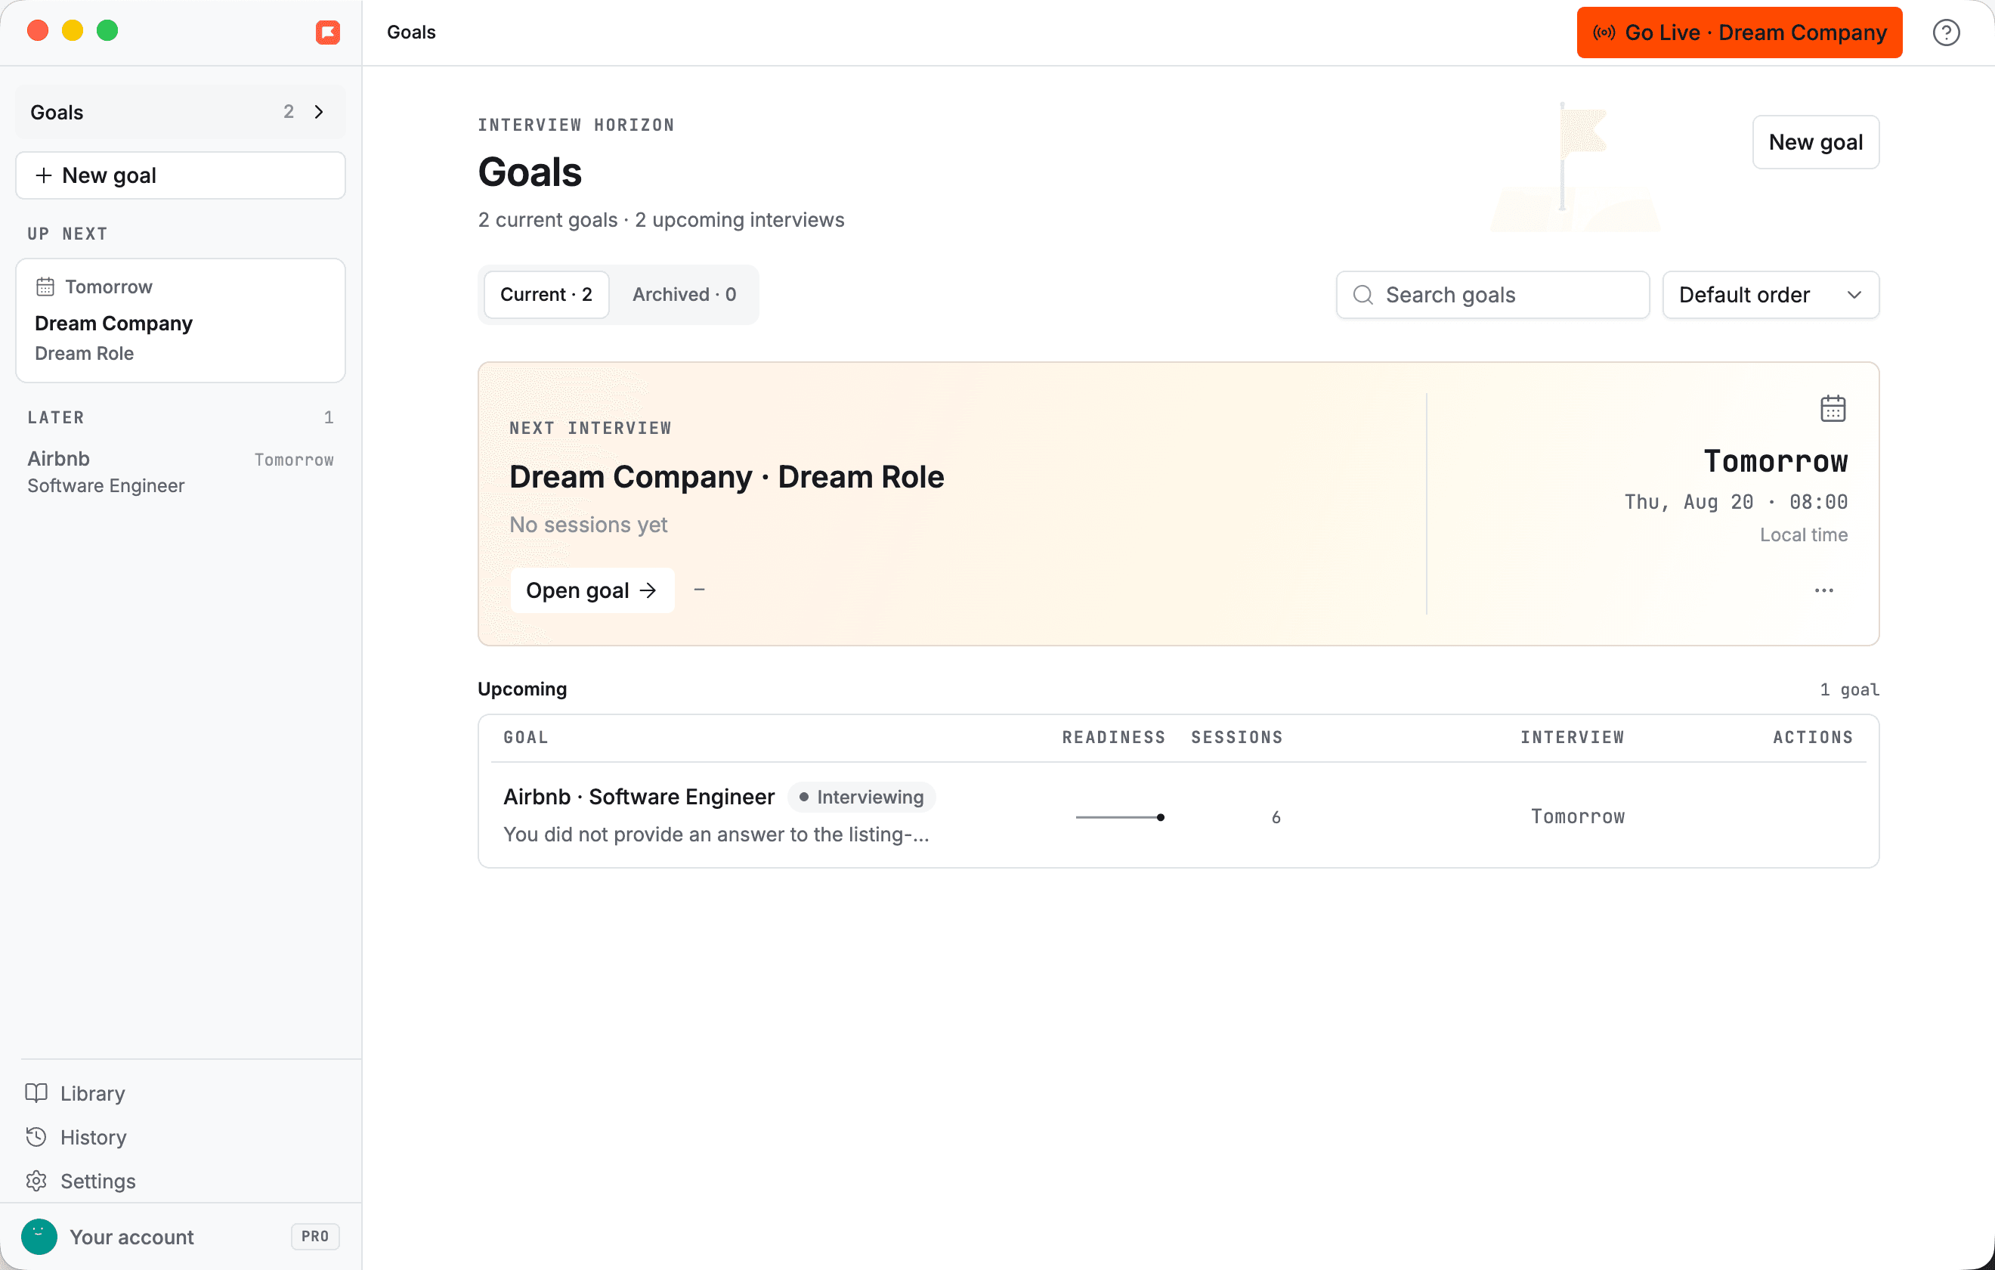Click the No sessions yet text
Viewport: 1995px width, 1270px height.
(x=588, y=525)
